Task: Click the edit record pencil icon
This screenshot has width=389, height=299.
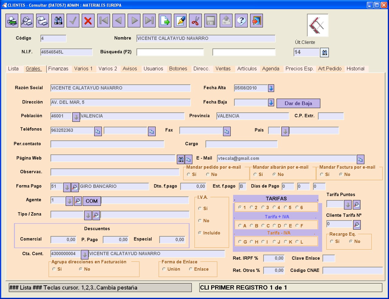Action: [x=180, y=21]
